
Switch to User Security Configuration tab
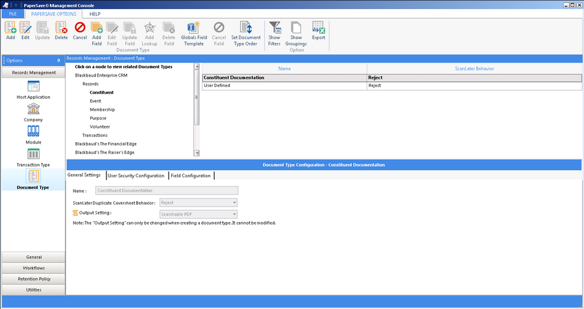[x=136, y=175]
